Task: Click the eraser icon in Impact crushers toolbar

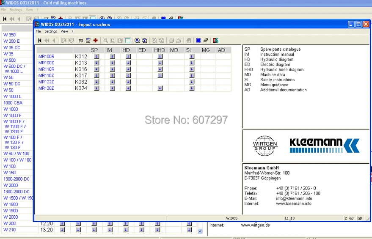Action: [206, 40]
